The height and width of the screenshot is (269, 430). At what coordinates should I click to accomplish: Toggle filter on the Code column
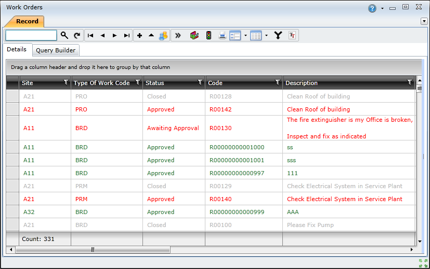277,82
